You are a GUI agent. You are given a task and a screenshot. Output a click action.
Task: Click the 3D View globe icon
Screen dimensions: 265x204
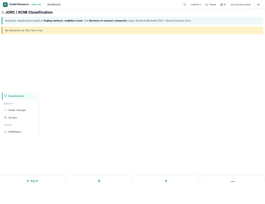click(5, 118)
